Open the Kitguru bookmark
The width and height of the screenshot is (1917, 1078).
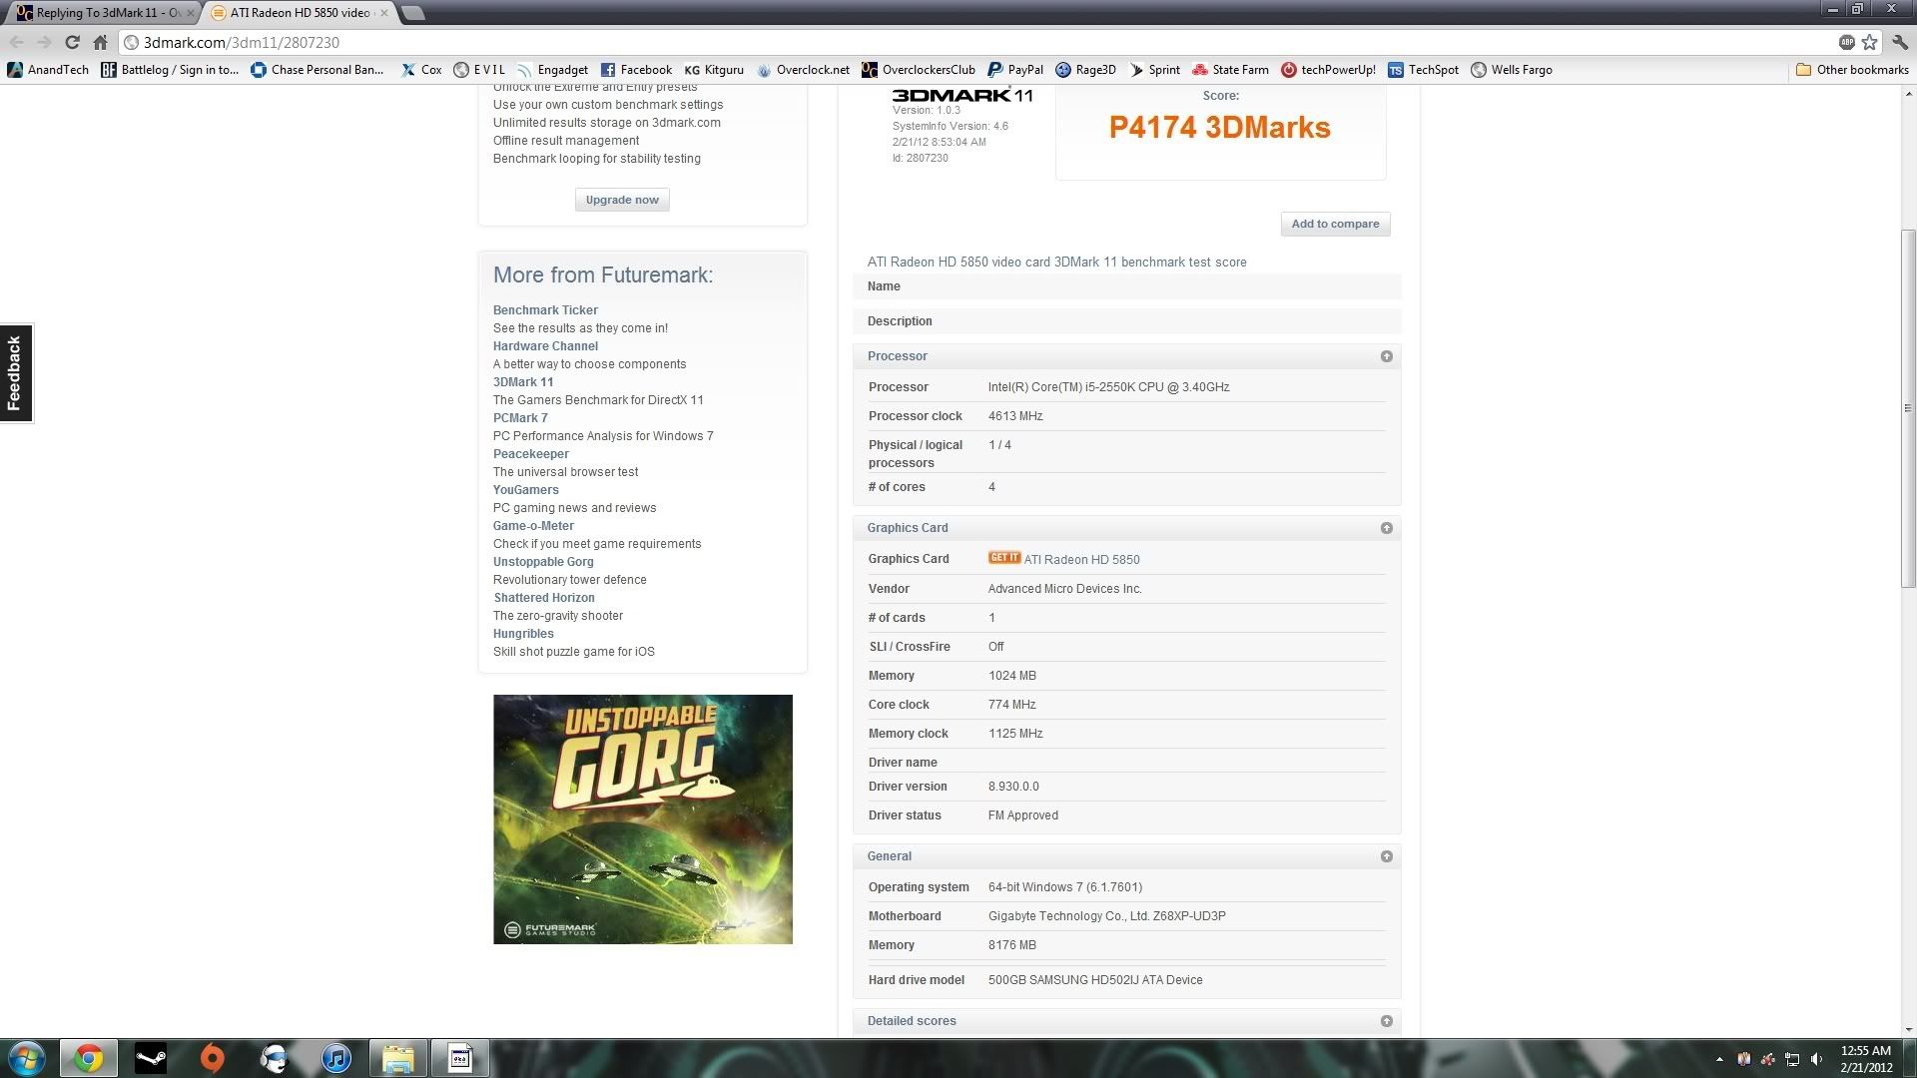tap(714, 70)
